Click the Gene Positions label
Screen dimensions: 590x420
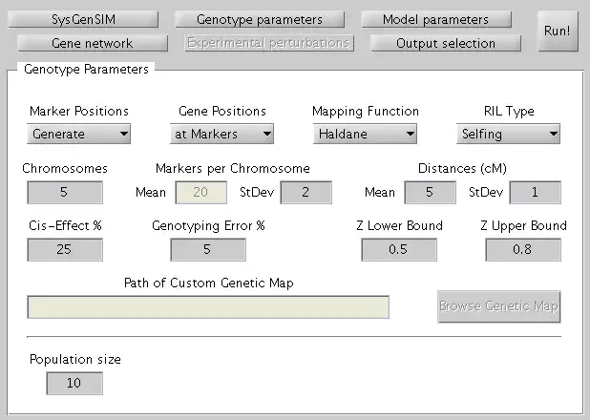[222, 111]
